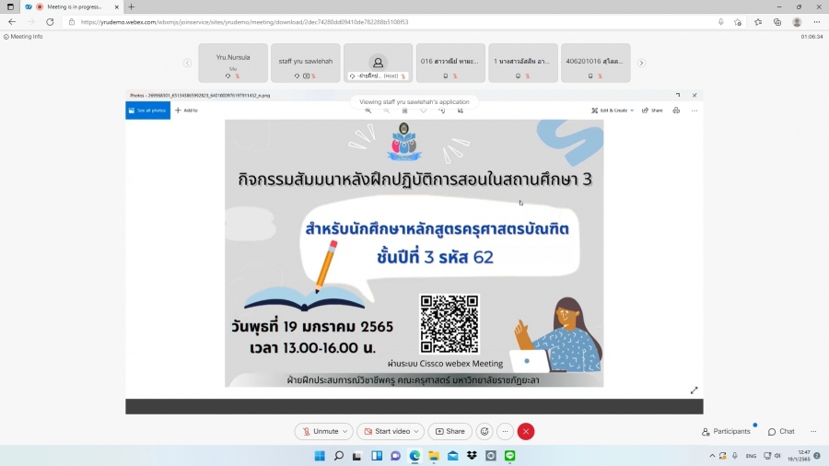Click See all photos in shared app
The image size is (829, 466).
(147, 111)
